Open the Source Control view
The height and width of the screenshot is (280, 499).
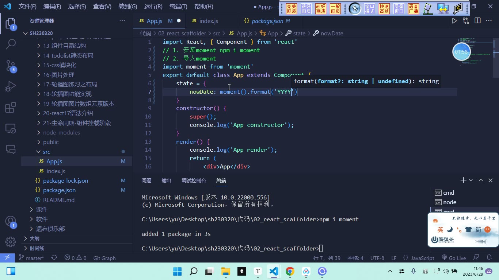[11, 66]
